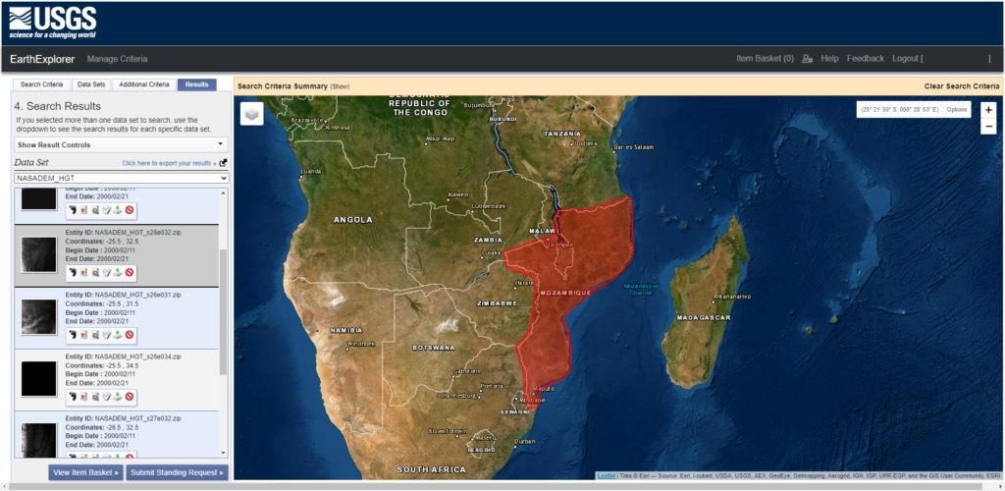
Task: Show browse overlay for NASADEM_HGT_s26e032.zip
Action: [x=83, y=272]
